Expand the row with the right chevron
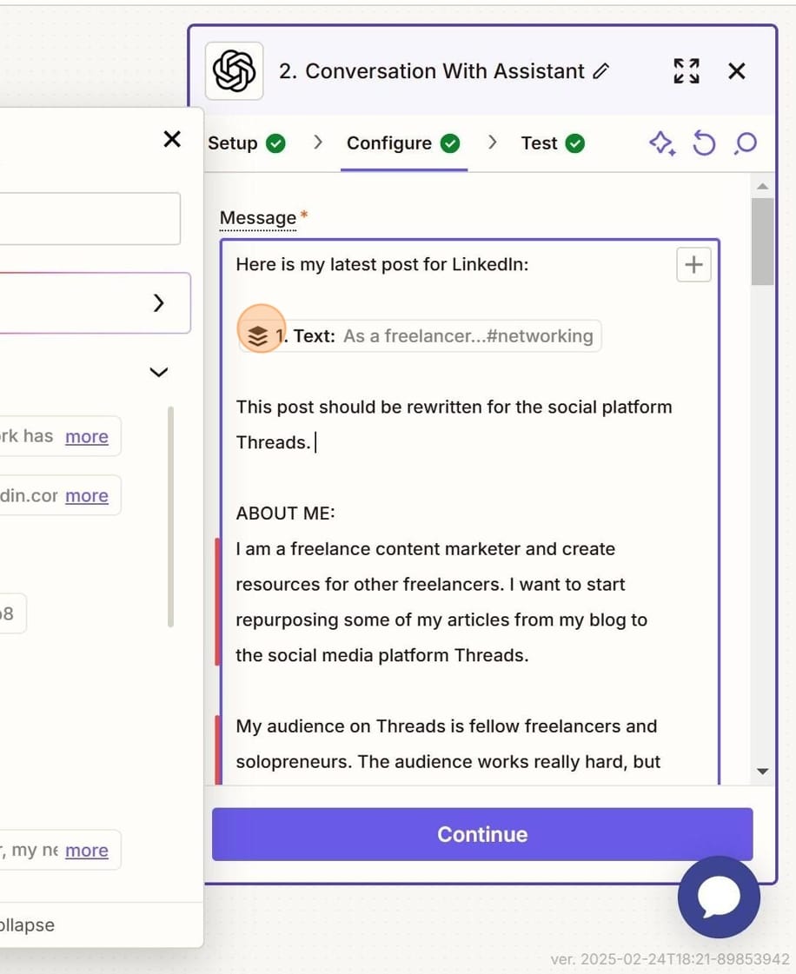Screen dimensions: 796x974 pos(158,302)
